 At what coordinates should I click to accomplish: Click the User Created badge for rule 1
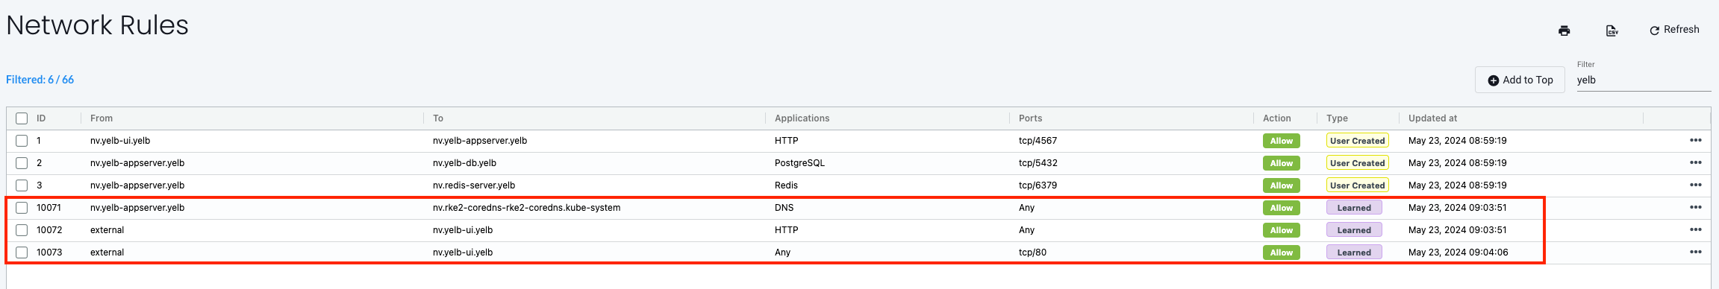[x=1357, y=141]
